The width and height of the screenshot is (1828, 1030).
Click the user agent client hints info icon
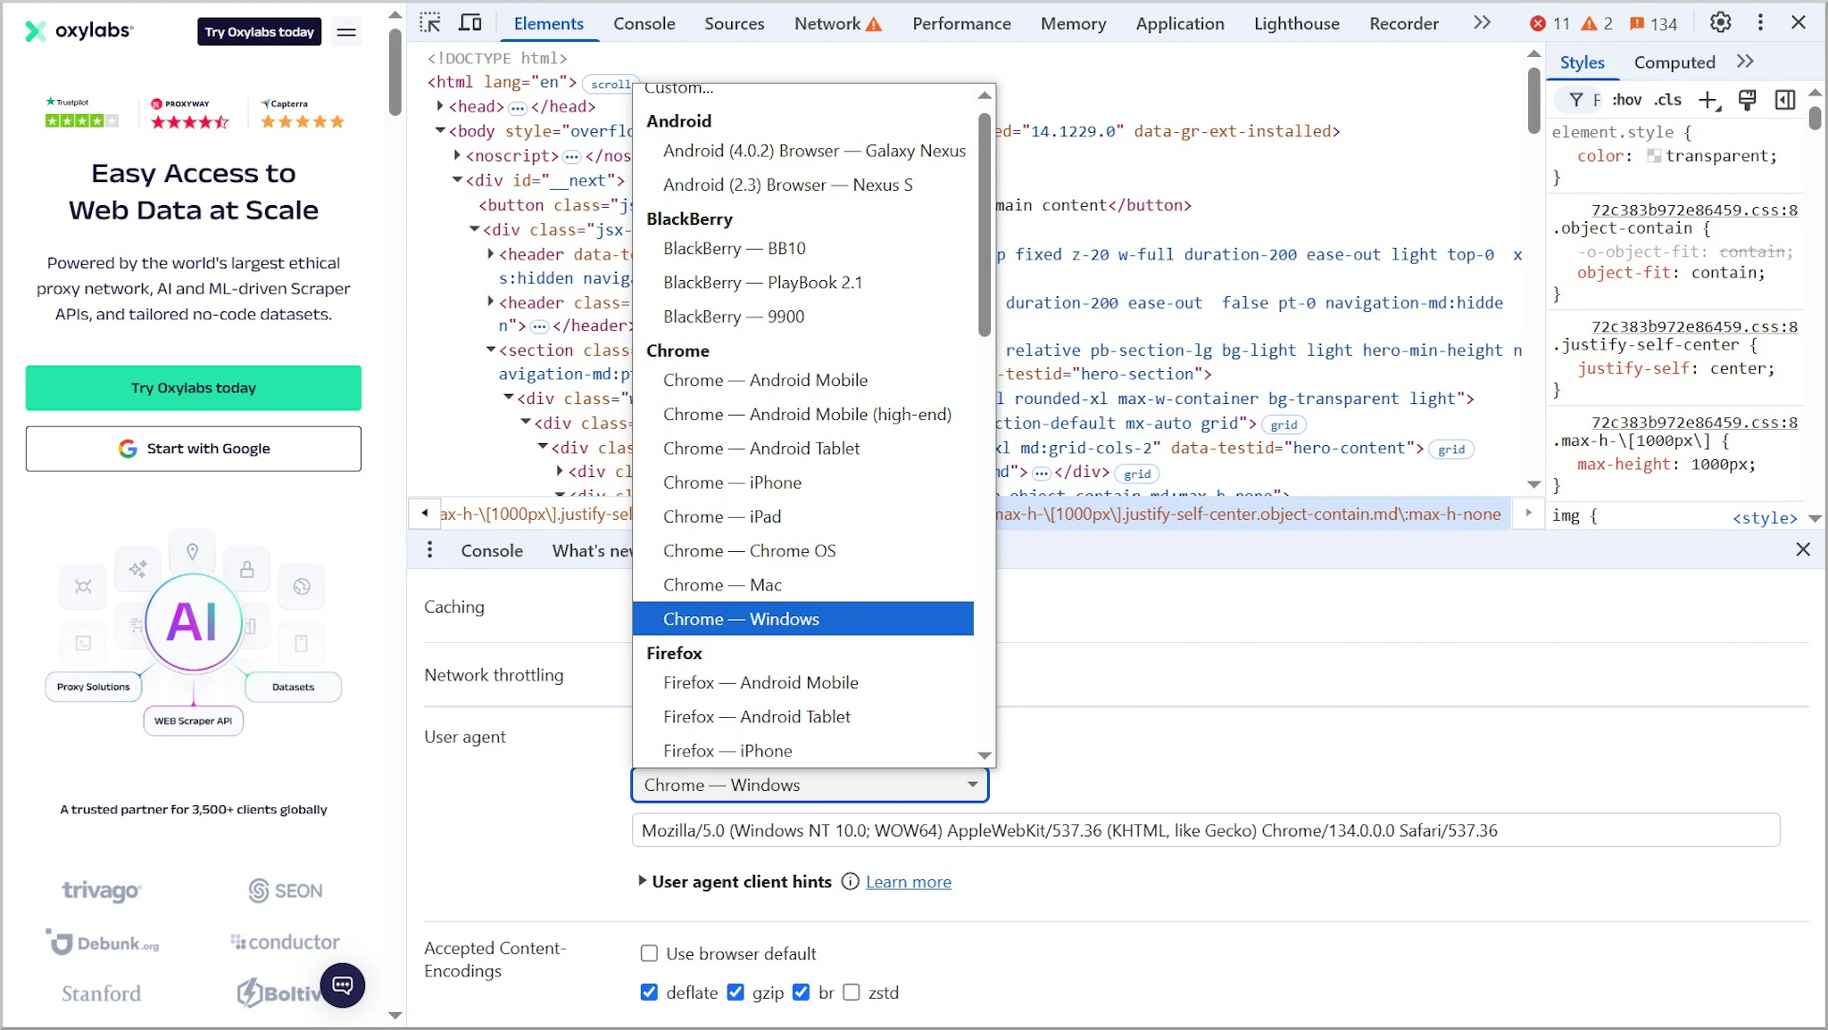point(850,882)
